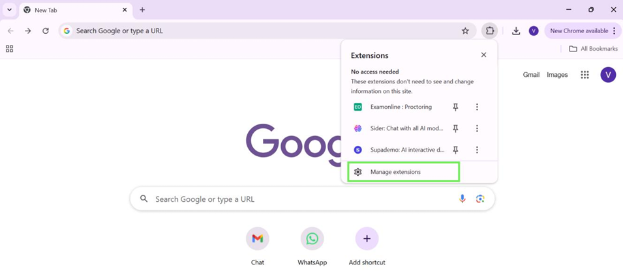Viewport: 623px width, 280px height.
Task: Open the WhatsApp shortcut tile
Action: point(312,246)
